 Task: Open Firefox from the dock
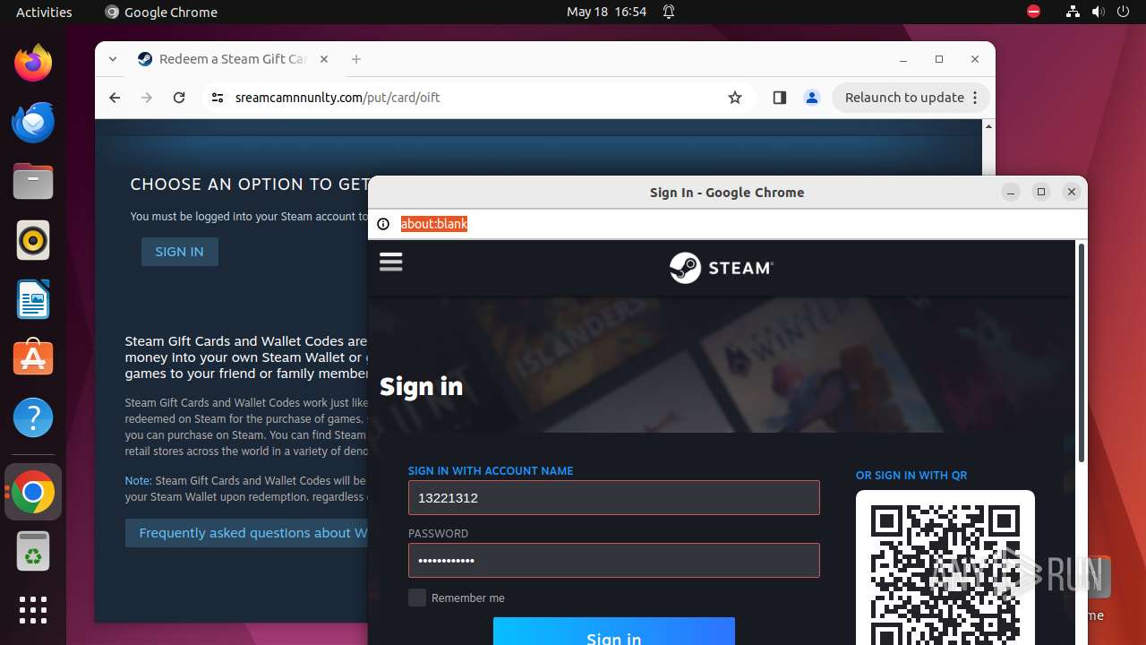tap(33, 64)
